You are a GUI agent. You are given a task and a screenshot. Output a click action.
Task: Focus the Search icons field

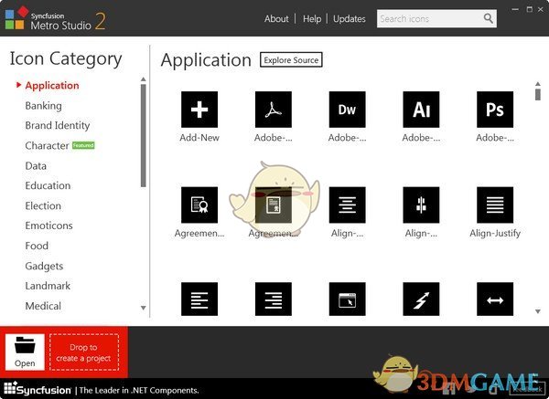436,18
